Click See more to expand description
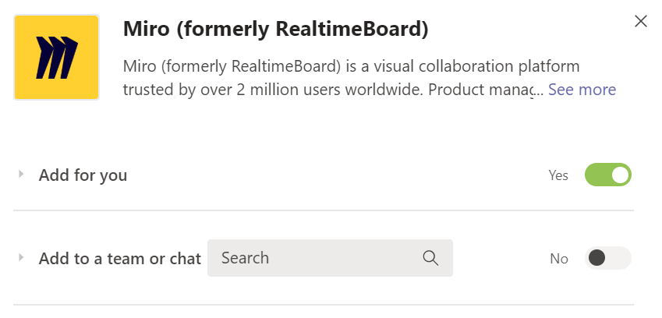The image size is (662, 318). pyautogui.click(x=582, y=90)
